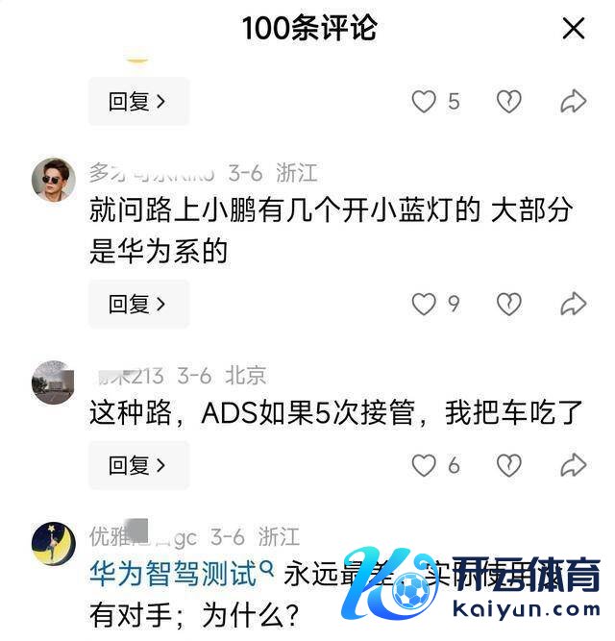Image resolution: width=615 pixels, height=641 pixels.
Task: Open the Beijing commenter's avatar
Action: [54, 382]
